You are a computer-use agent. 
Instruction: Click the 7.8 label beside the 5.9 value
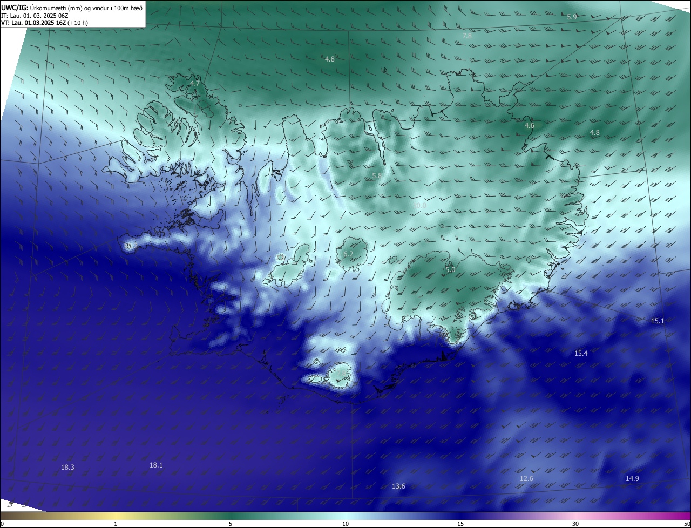(467, 36)
